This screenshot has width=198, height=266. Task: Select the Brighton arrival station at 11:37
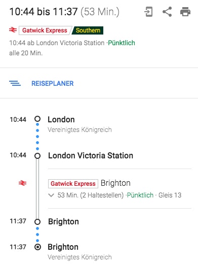coord(63,221)
